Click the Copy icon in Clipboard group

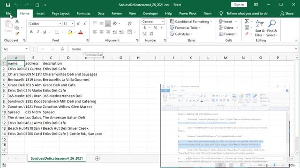(x=17, y=28)
